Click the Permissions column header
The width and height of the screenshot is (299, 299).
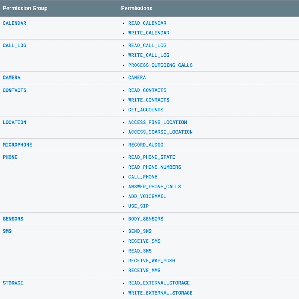tap(137, 8)
